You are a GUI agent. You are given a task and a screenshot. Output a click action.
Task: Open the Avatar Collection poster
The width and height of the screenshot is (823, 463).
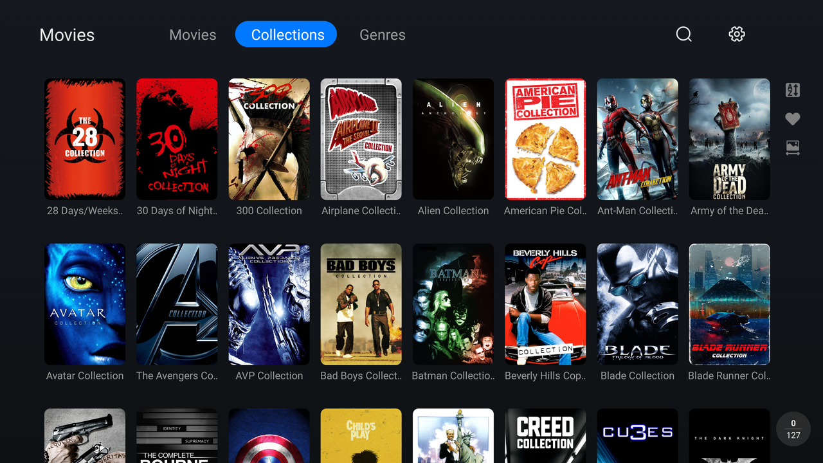click(x=85, y=304)
